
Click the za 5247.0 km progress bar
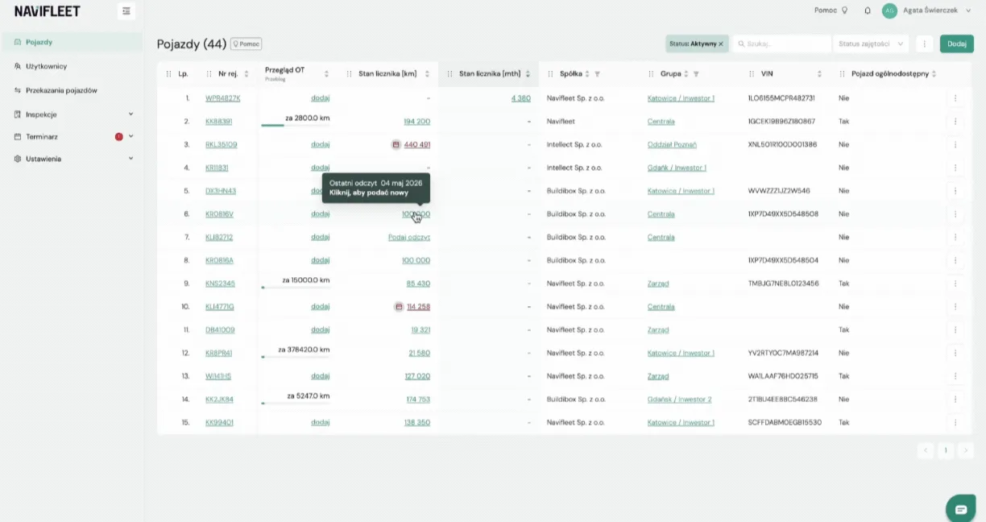pyautogui.click(x=296, y=403)
